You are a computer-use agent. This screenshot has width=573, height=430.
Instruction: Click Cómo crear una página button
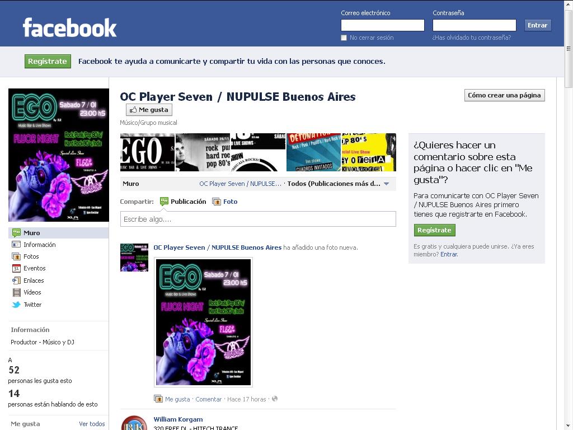tap(504, 95)
